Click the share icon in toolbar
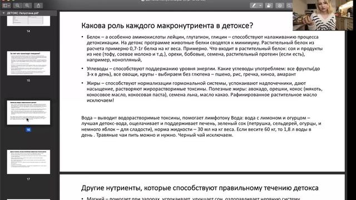The width and height of the screenshot is (356, 200). 38,6
